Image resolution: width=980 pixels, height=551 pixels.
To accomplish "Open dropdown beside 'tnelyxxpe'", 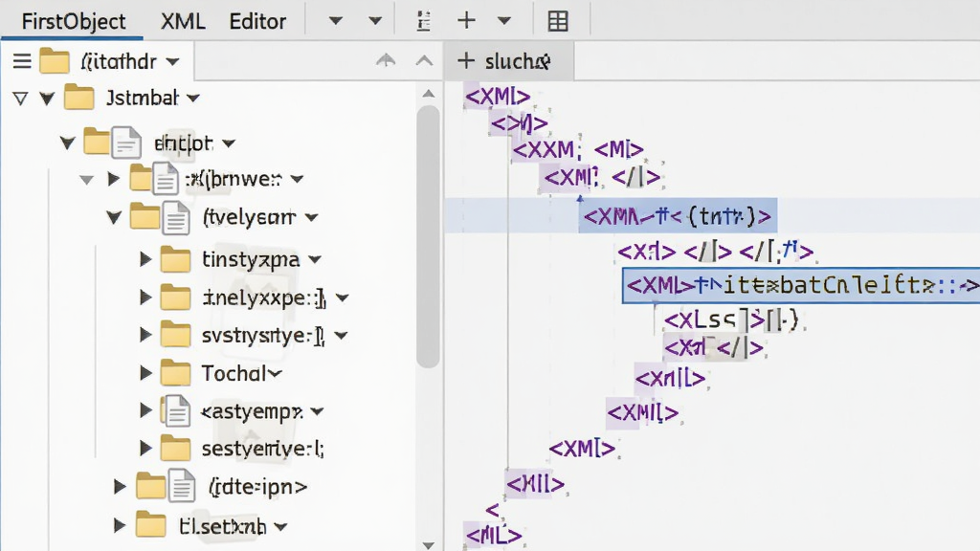I will (x=342, y=298).
